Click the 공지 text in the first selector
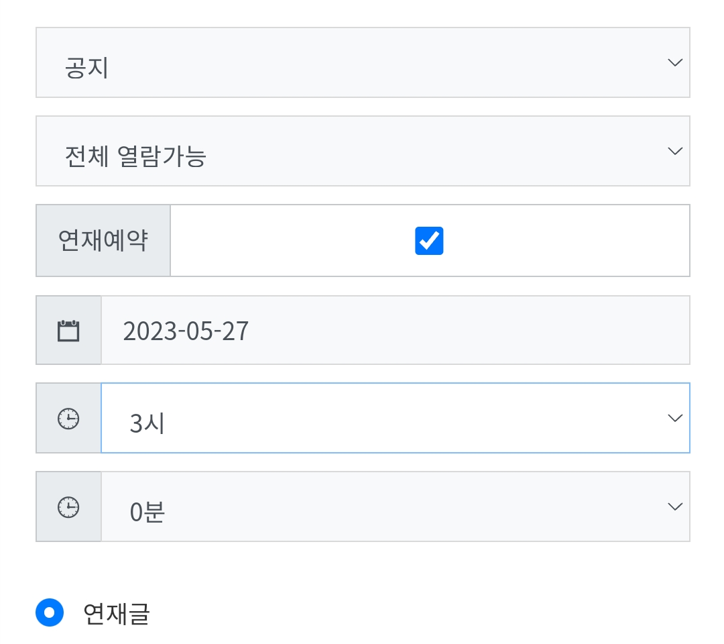724x644 pixels. click(87, 68)
